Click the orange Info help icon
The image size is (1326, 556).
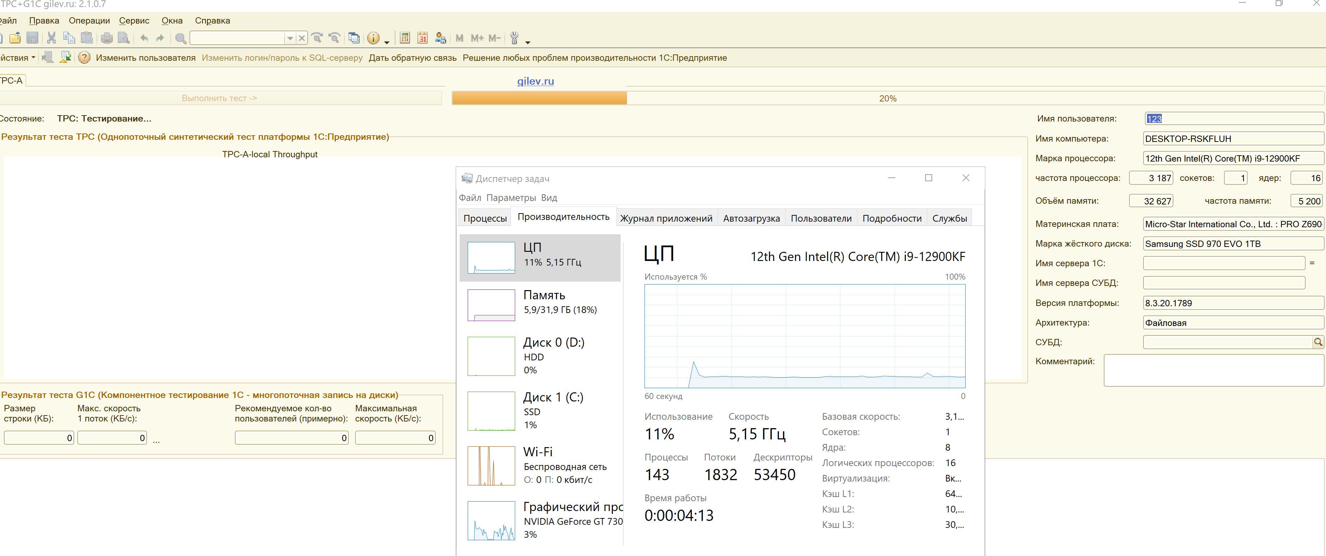point(373,38)
